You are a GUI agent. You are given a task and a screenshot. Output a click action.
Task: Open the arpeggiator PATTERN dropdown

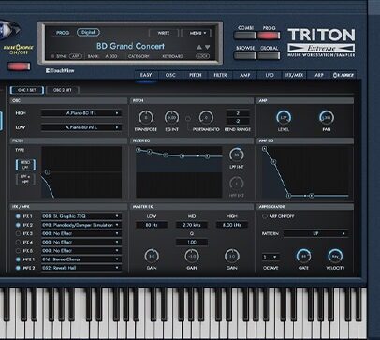click(315, 233)
